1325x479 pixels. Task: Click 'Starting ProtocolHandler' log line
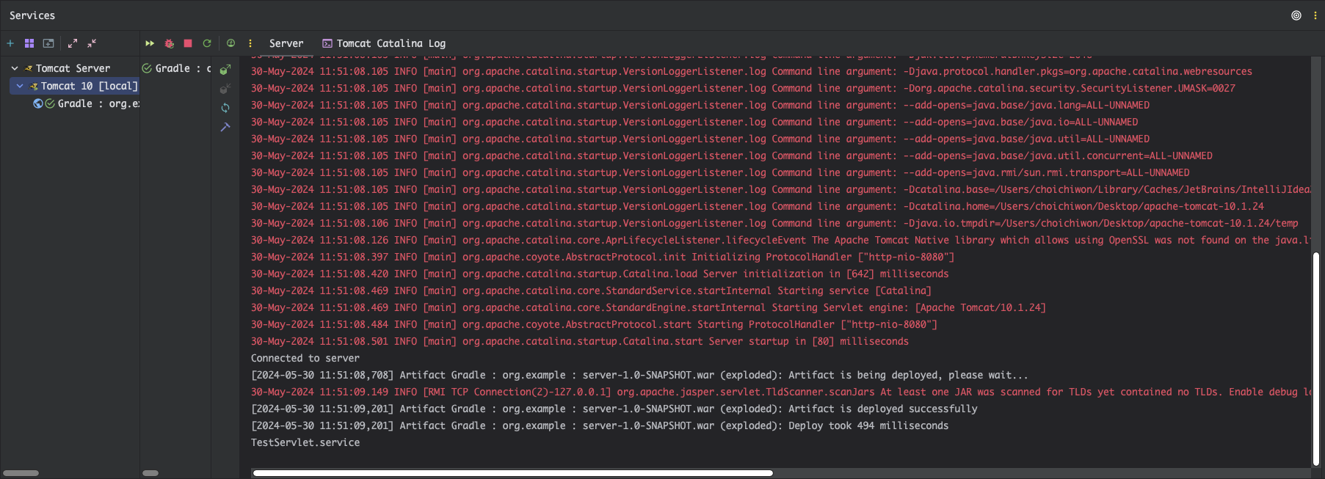pyautogui.click(x=594, y=324)
